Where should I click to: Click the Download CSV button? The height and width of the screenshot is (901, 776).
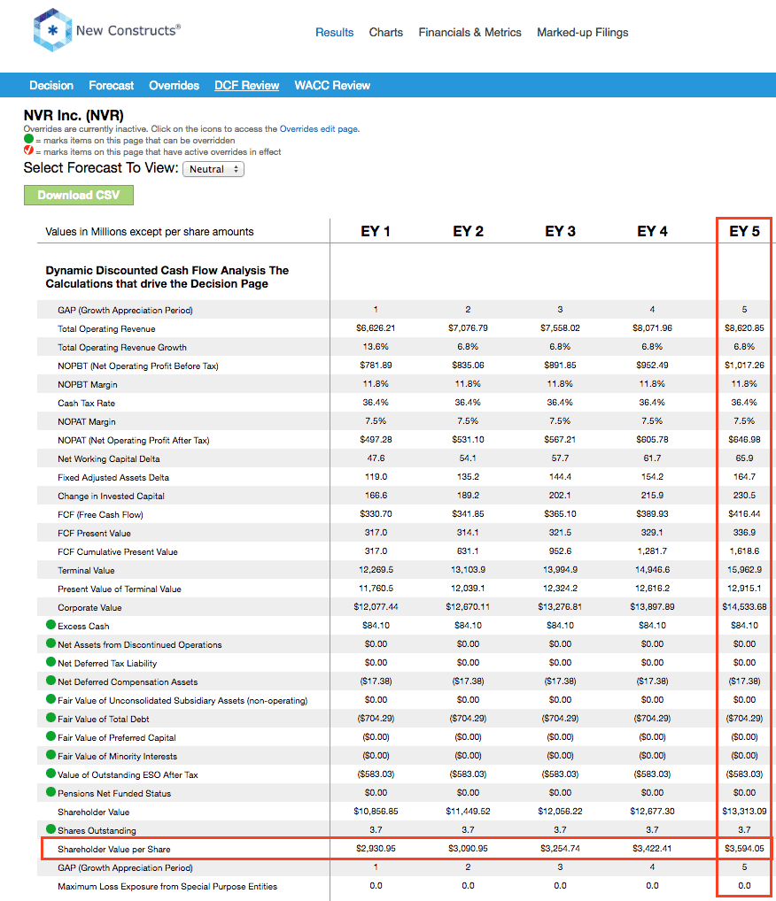tap(79, 195)
